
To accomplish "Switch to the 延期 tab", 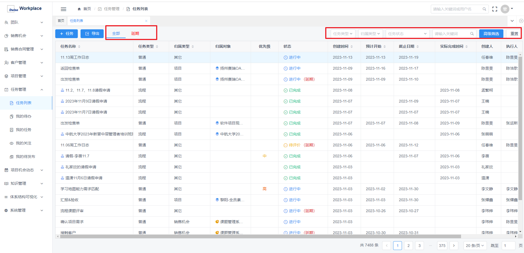I will [x=135, y=33].
